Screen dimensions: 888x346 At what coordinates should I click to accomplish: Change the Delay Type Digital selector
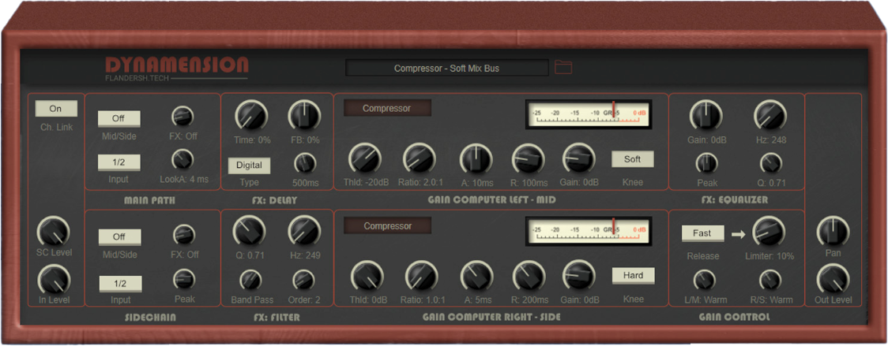[249, 166]
